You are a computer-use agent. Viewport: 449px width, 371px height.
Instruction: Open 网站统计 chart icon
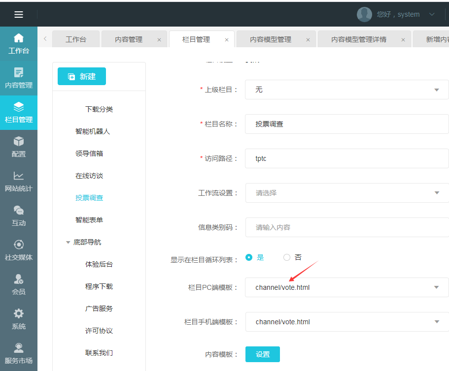coord(19,182)
